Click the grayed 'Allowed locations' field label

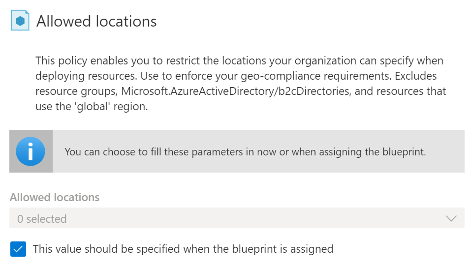tap(54, 197)
